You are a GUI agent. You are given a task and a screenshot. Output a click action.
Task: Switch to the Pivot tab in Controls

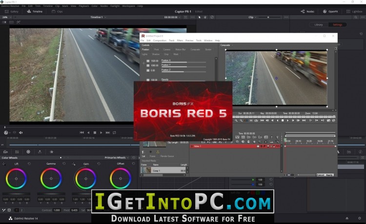point(156,50)
